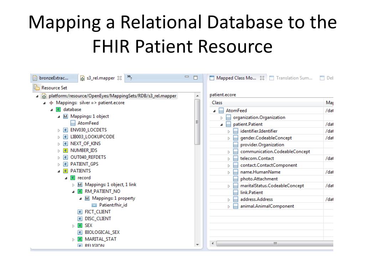
Task: Click the left tree vertical scrollbar thumb
Action: click(x=197, y=122)
